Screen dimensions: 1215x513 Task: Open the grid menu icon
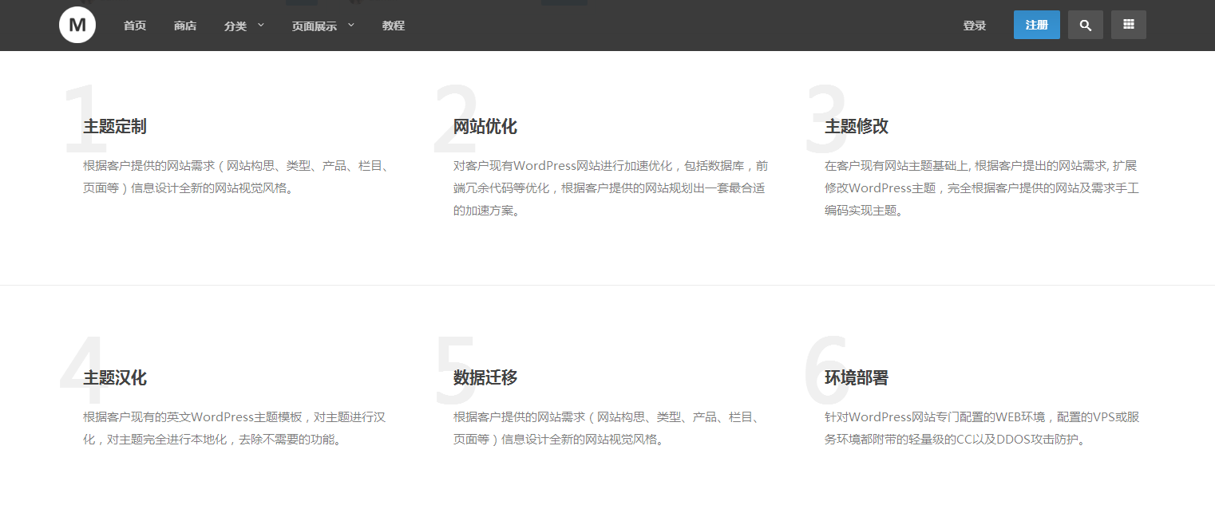click(x=1128, y=25)
